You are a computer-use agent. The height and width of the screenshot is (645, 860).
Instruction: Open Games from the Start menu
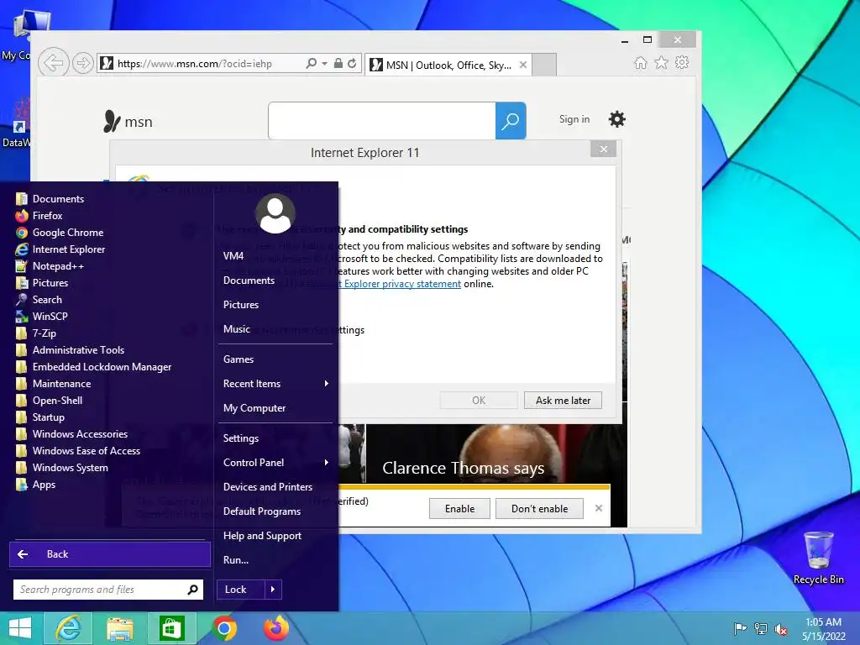click(x=239, y=359)
